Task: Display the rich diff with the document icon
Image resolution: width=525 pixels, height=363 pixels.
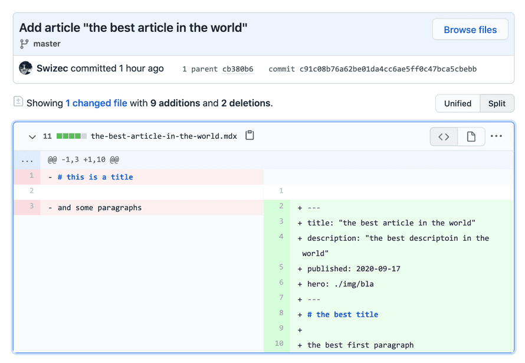Action: pyautogui.click(x=471, y=136)
